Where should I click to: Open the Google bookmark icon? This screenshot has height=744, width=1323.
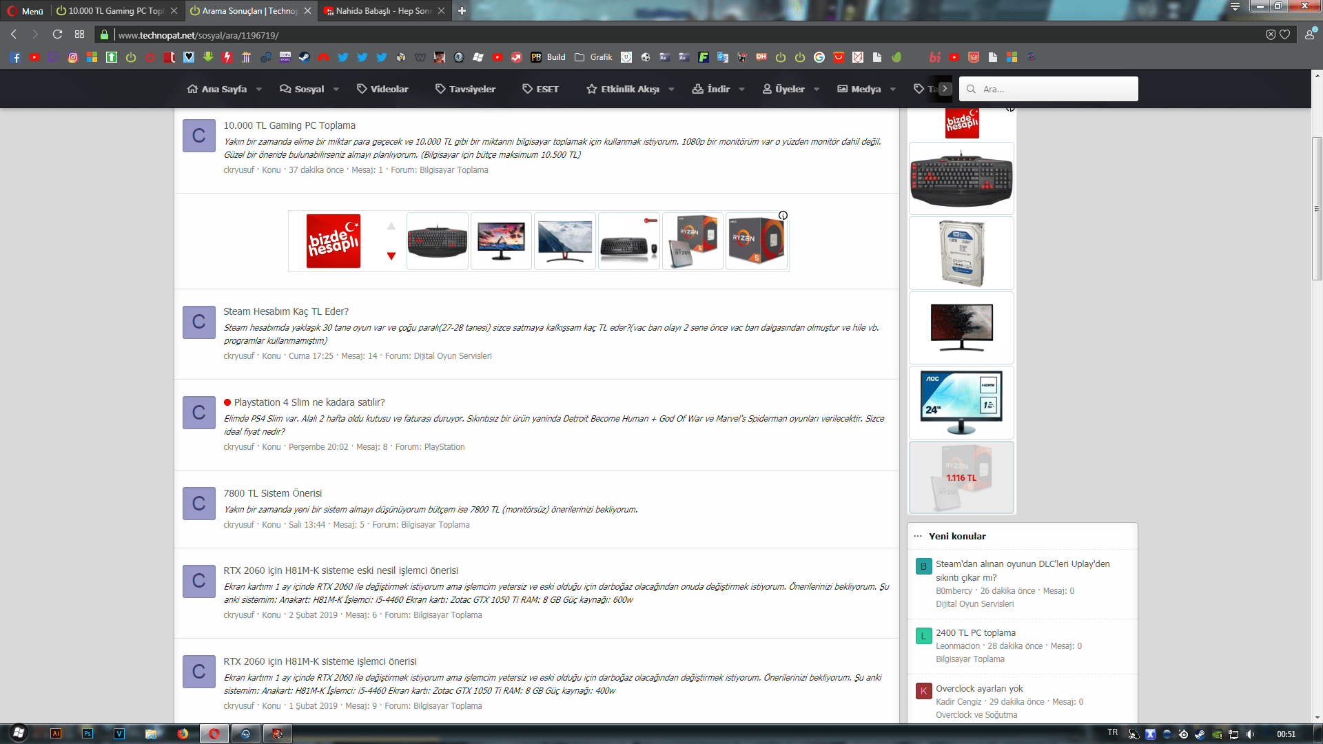819,57
